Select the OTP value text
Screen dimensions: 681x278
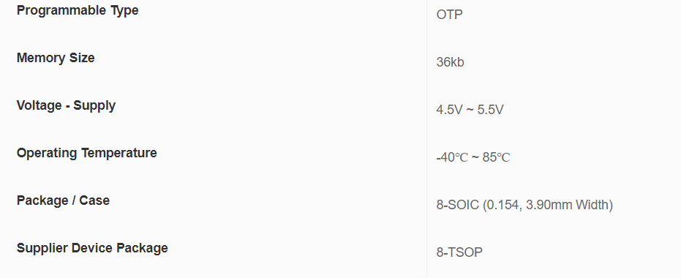[x=450, y=15]
